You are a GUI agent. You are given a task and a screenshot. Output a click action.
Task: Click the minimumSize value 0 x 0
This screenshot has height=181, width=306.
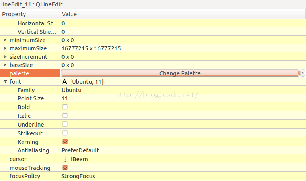point(67,40)
